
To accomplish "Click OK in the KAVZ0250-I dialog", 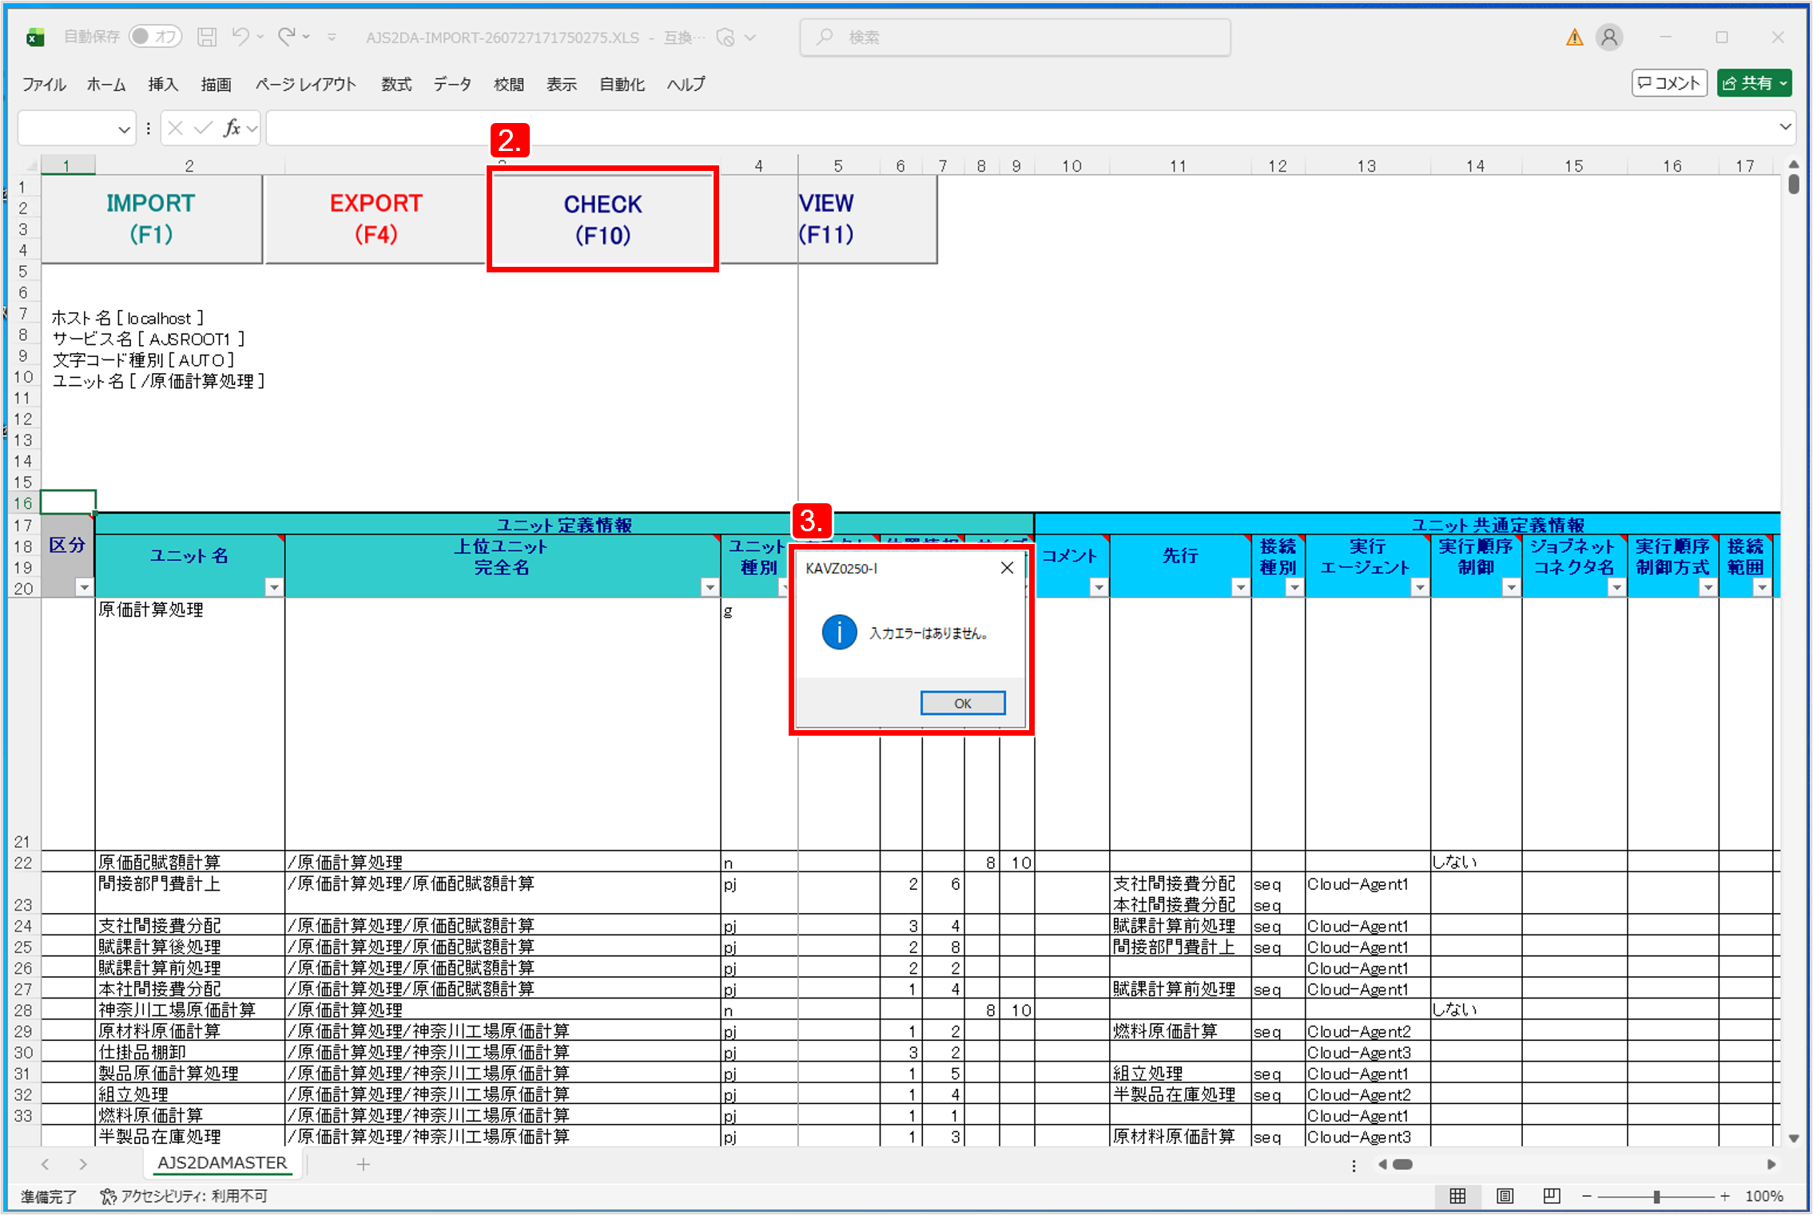I will point(963,703).
